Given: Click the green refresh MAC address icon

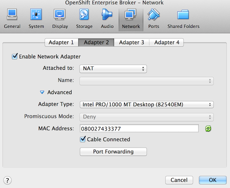Looking at the screenshot, I should pyautogui.click(x=208, y=128).
